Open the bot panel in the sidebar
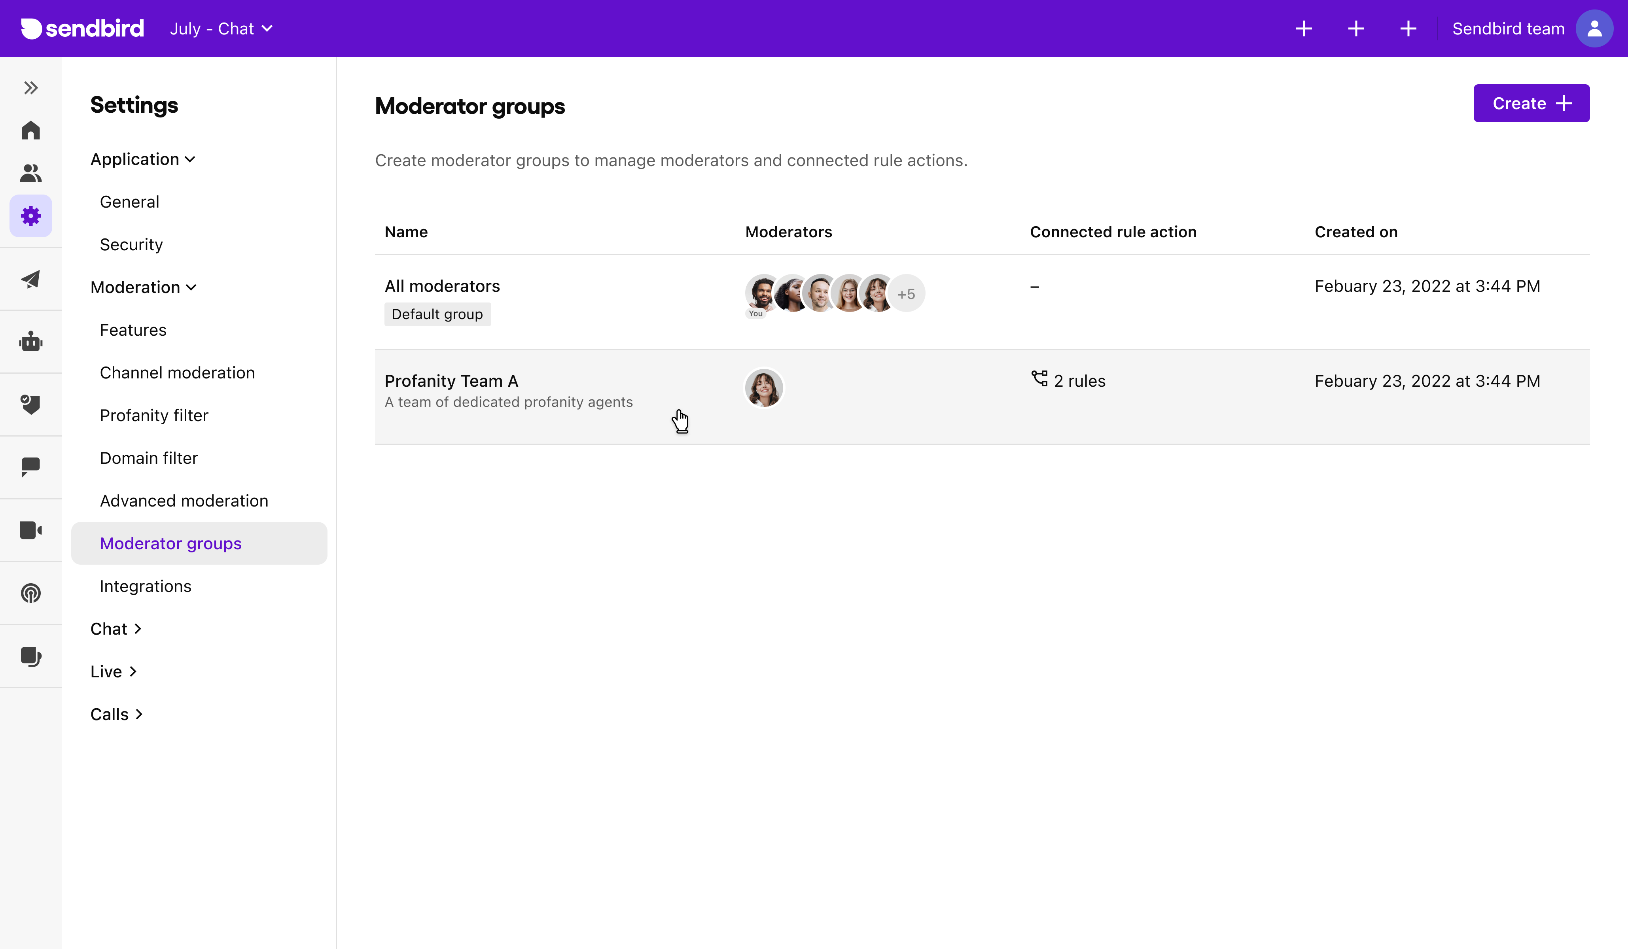1628x949 pixels. tap(30, 341)
